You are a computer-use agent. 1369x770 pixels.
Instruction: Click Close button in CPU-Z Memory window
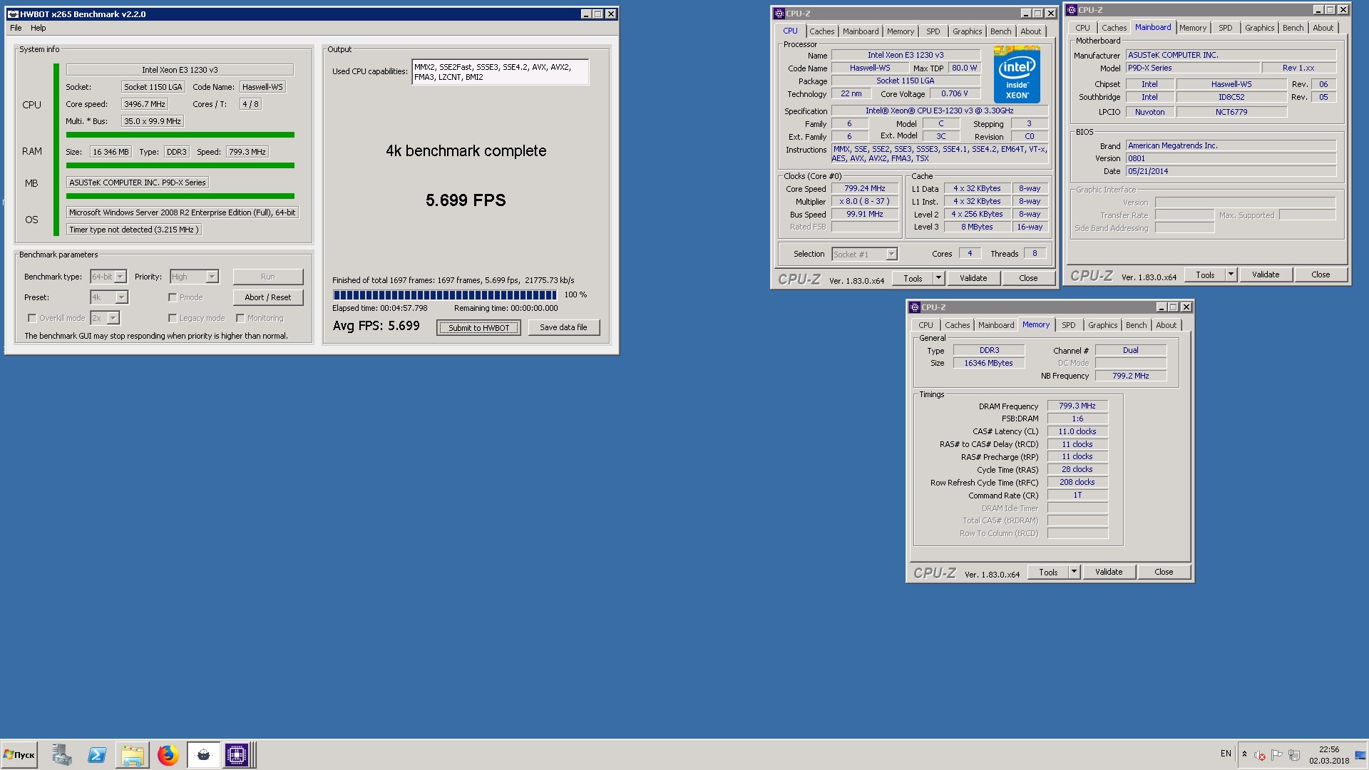(1164, 572)
